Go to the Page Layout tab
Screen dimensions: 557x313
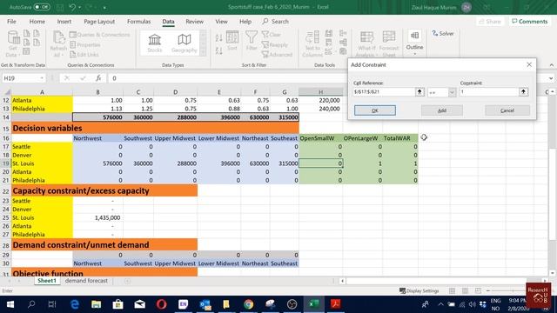click(x=99, y=22)
